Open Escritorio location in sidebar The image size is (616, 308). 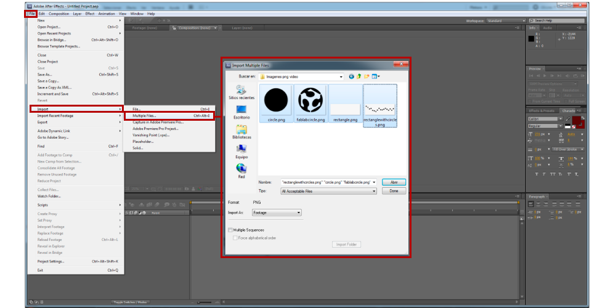241,112
